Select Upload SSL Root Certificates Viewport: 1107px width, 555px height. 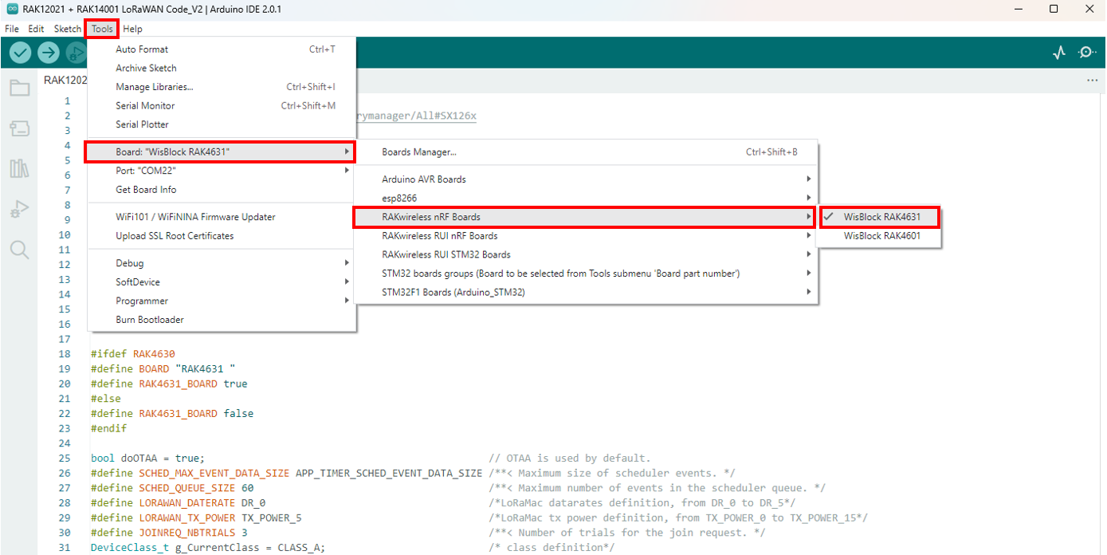pos(222,236)
